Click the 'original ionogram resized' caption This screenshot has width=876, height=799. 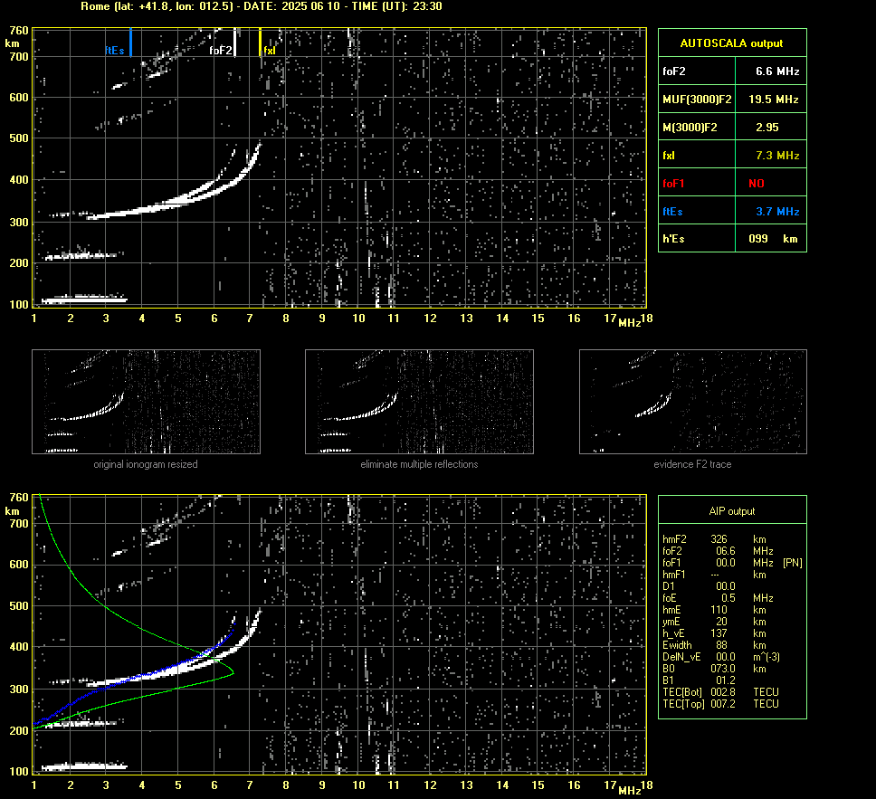[146, 464]
